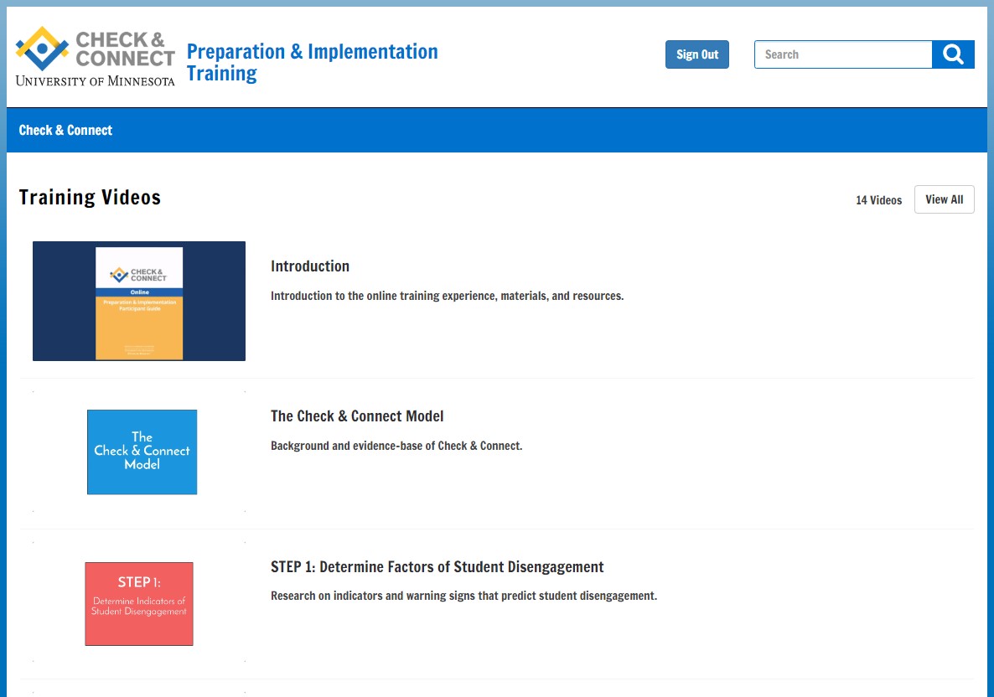This screenshot has width=994, height=697.
Task: Click The Check & Connect Model title
Action: click(357, 416)
